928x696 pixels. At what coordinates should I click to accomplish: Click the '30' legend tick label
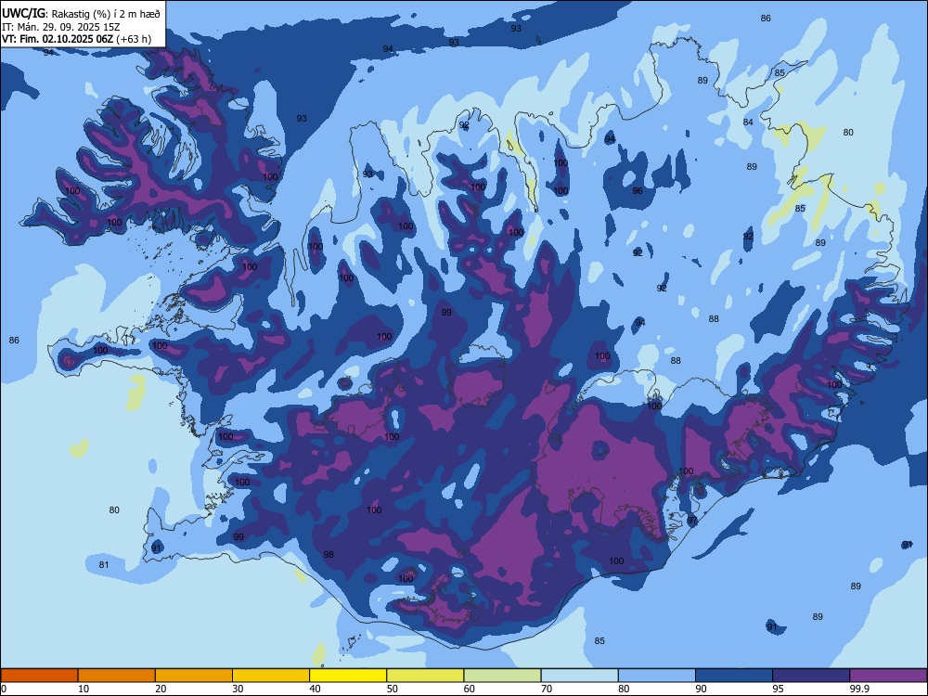(238, 689)
